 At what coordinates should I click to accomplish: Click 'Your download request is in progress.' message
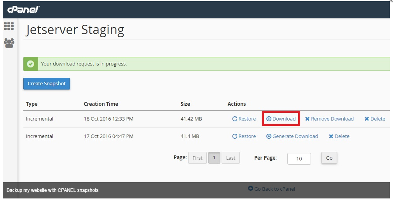coord(84,64)
